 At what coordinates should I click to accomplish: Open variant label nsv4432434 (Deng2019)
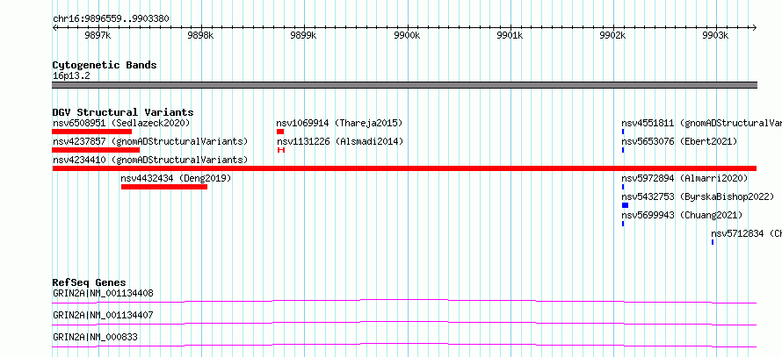(x=176, y=178)
